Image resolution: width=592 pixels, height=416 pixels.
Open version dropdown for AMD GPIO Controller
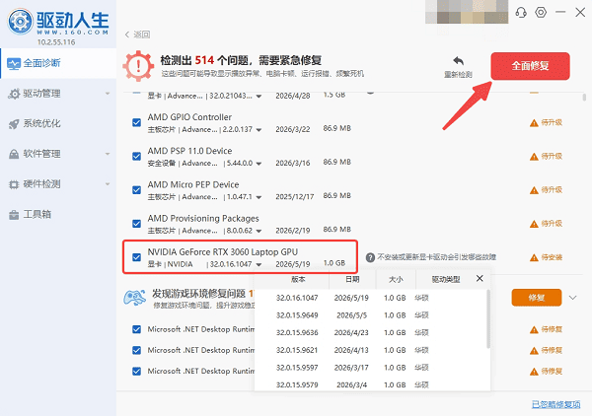[x=259, y=130]
